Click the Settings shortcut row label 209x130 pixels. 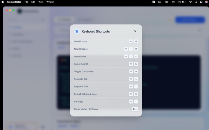[x=78, y=101]
